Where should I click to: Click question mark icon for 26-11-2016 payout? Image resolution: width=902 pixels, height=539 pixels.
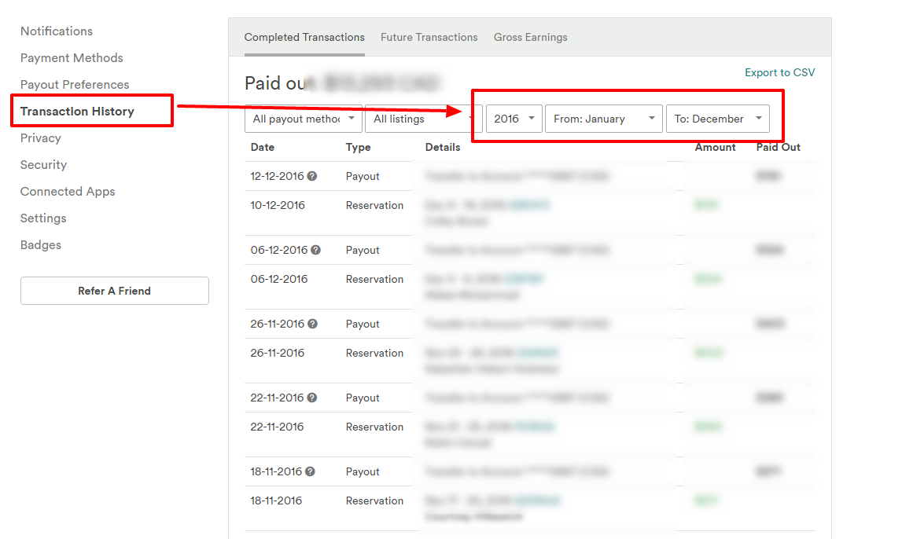click(x=312, y=324)
